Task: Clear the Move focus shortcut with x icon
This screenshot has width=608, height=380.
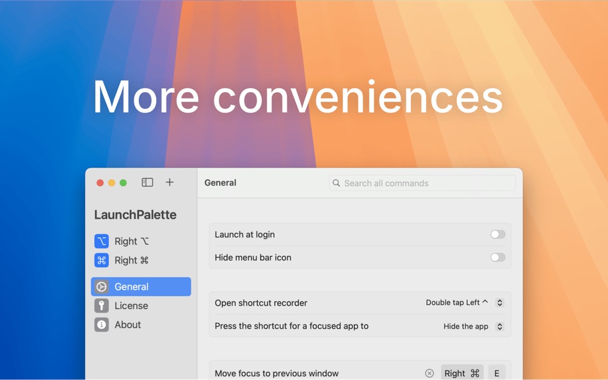Action: pos(429,373)
